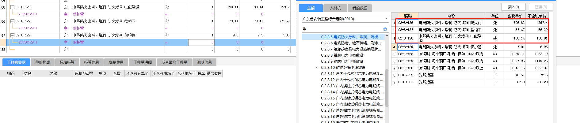This screenshot has height=123, width=580.
Task: Collapse row C2-8-129 with the minus box
Action: [13, 35]
